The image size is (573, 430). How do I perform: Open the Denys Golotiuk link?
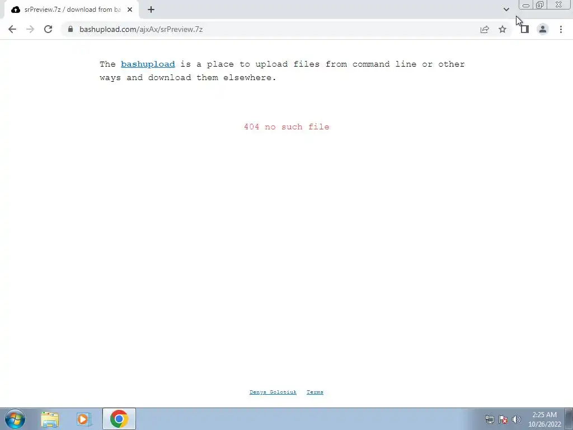[273, 392]
